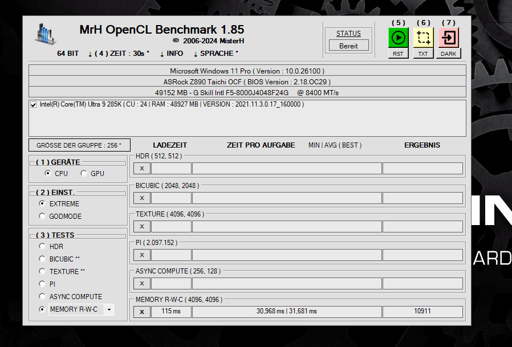Click the X button in PI row
The width and height of the screenshot is (512, 347).
(x=142, y=255)
